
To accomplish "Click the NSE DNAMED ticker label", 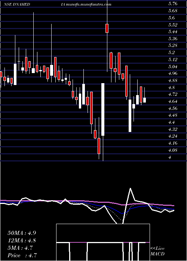I will pos(17,4).
